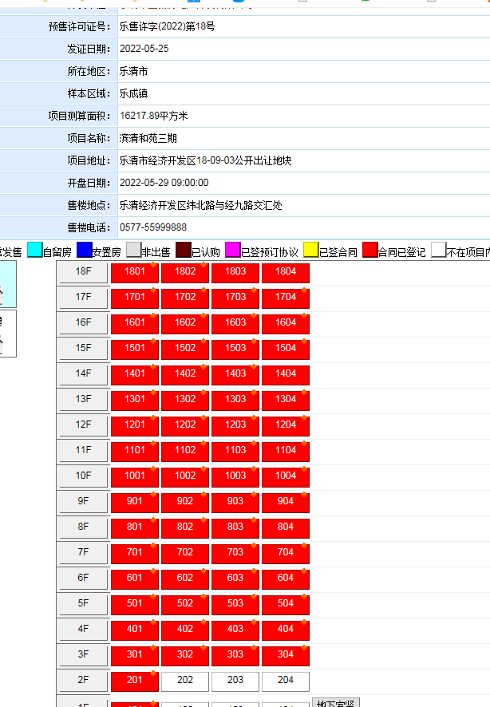Choose the 14F floor button
490x707 pixels.
point(83,373)
